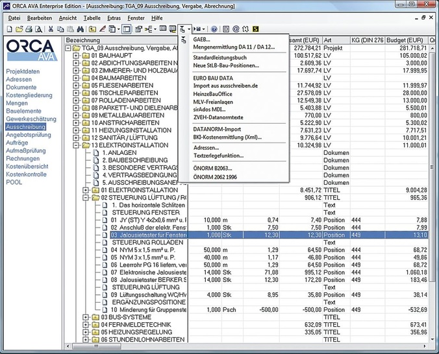Expand the 05 FLIESENARBEITEN folder
Viewport: 439px width, 354px height.
click(75, 86)
